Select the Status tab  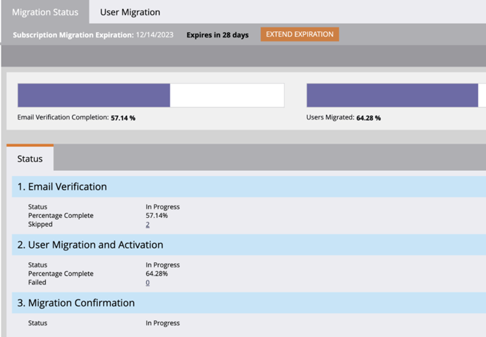pyautogui.click(x=30, y=158)
